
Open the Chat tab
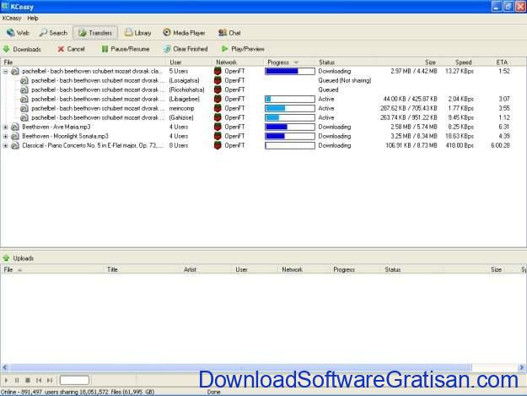click(x=229, y=33)
